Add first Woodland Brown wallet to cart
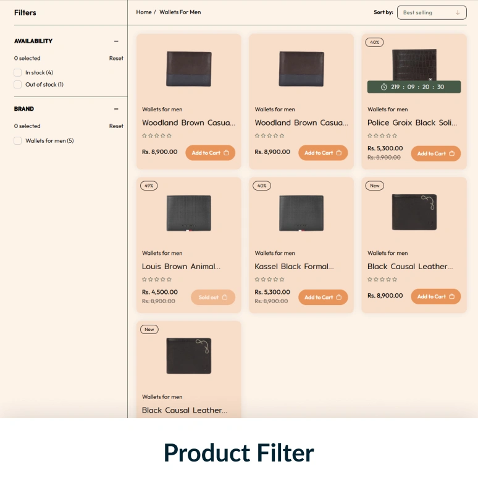 [x=210, y=153]
